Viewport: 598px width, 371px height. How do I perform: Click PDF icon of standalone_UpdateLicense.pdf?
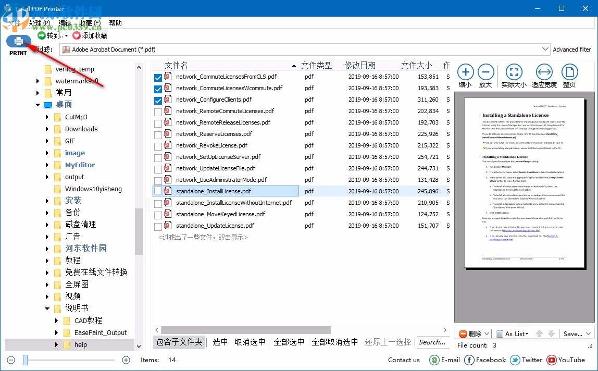coord(168,226)
